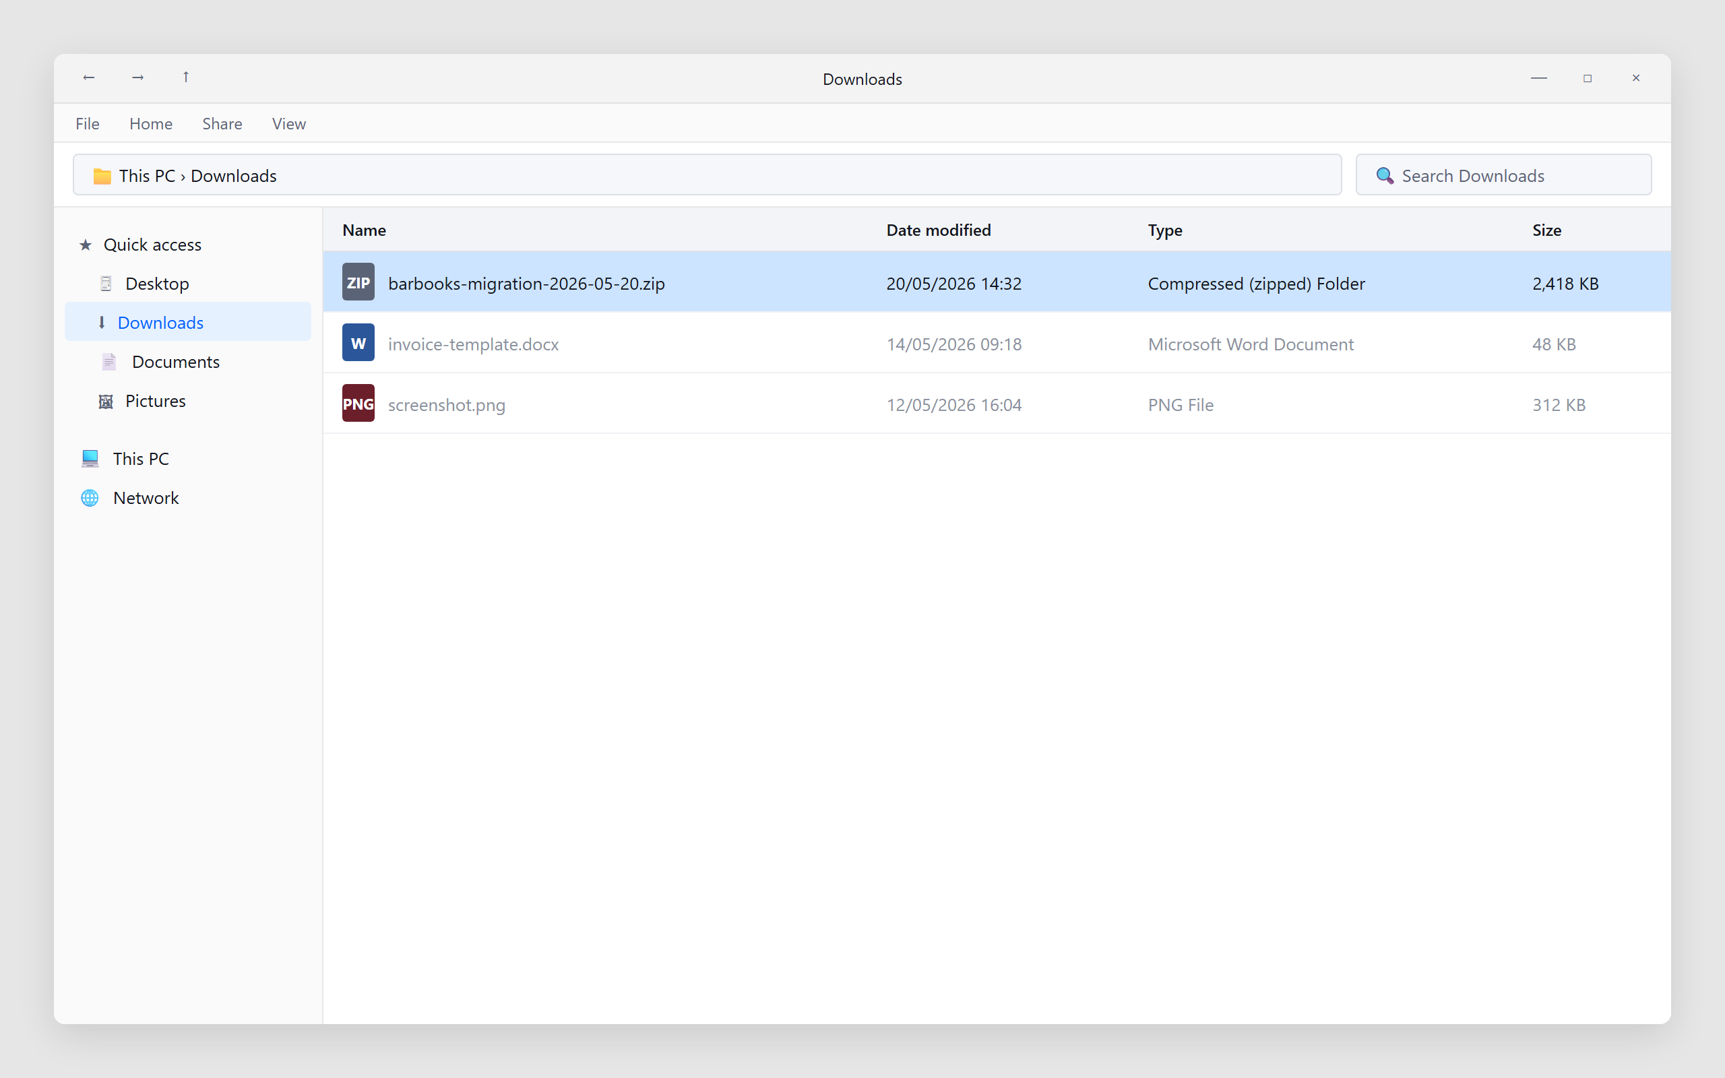Click the Quick access star icon
The image size is (1725, 1078).
86,245
